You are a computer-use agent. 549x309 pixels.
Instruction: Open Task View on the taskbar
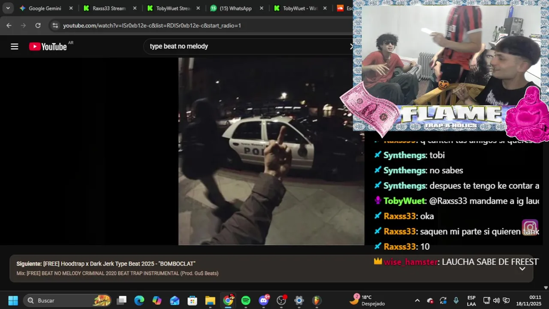tap(122, 300)
